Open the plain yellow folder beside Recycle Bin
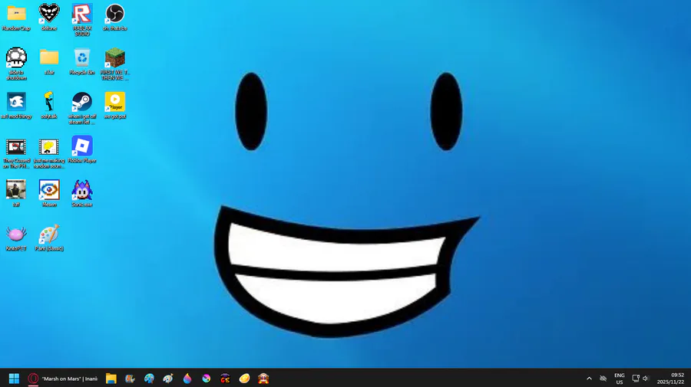Screen dimensions: 691x387 49,57
